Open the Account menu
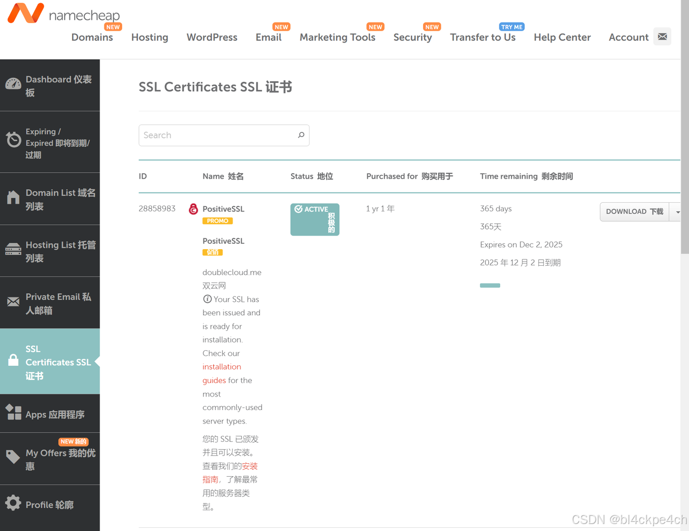The width and height of the screenshot is (689, 531). point(629,37)
